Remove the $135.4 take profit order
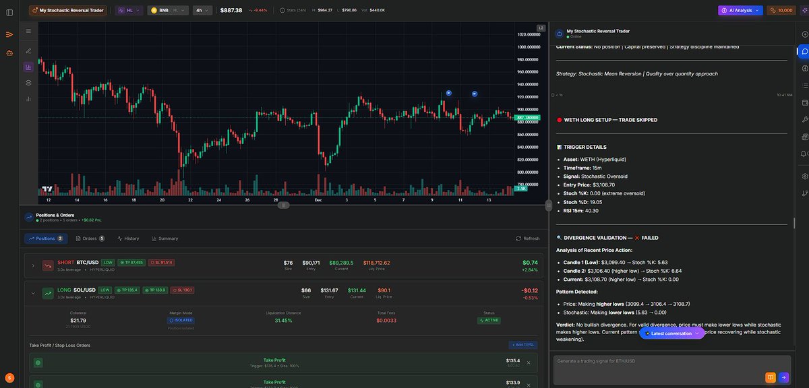The height and width of the screenshot is (388, 809). coord(529,363)
